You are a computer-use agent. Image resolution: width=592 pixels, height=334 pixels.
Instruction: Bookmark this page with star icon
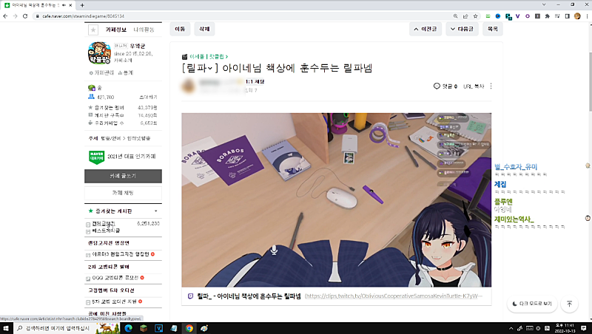point(475,16)
